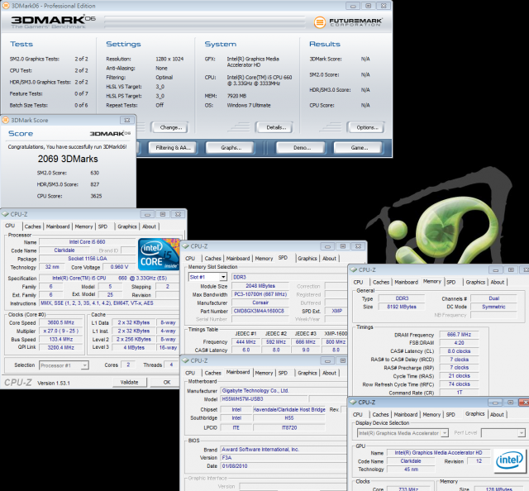Click the Clarkdale code name in Graphics window

pyautogui.click(x=411, y=461)
